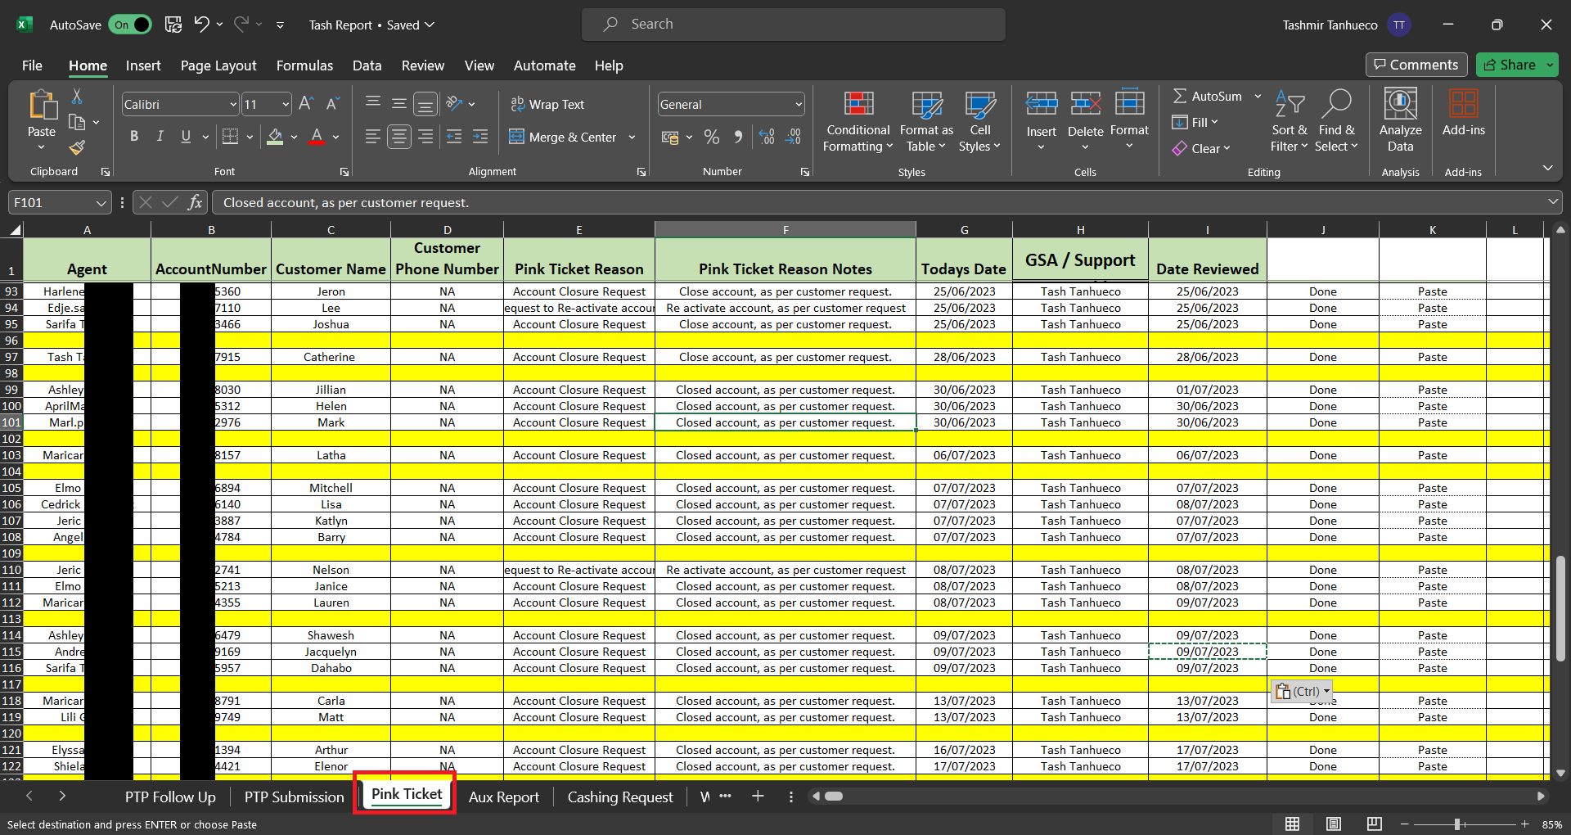Viewport: 1571px width, 835px height.
Task: Click the Format Painter brush icon
Action: click(77, 148)
